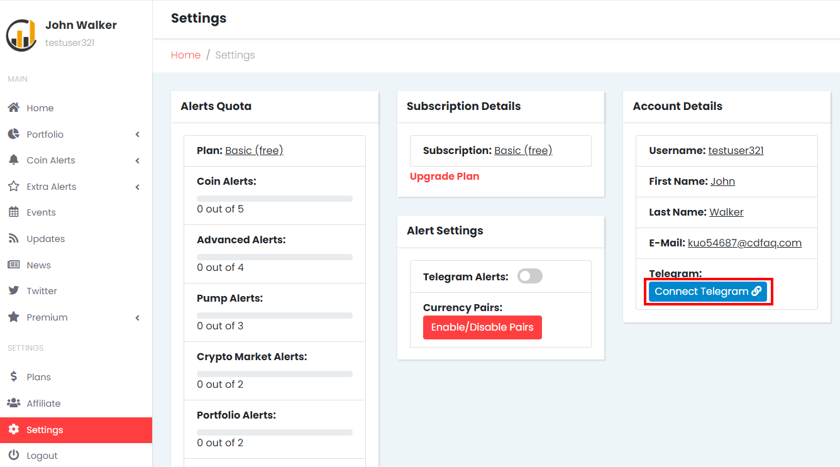The width and height of the screenshot is (840, 467).
Task: Click the Settings gear icon in sidebar
Action: coord(13,429)
